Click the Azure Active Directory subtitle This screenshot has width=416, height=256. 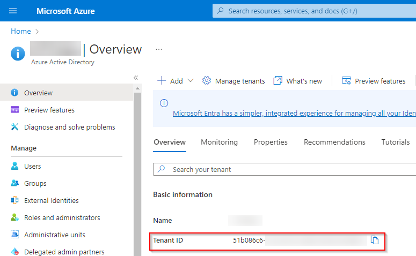coord(63,62)
